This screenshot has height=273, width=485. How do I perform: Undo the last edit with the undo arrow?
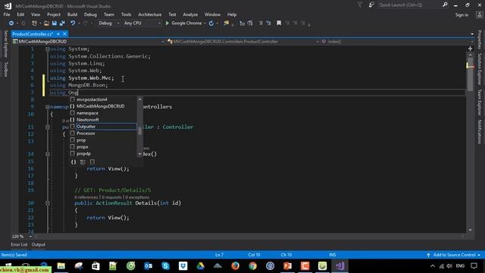click(73, 24)
